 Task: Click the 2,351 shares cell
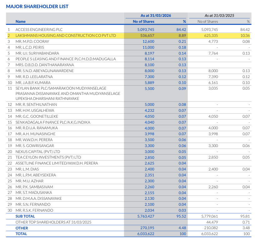point(150,175)
